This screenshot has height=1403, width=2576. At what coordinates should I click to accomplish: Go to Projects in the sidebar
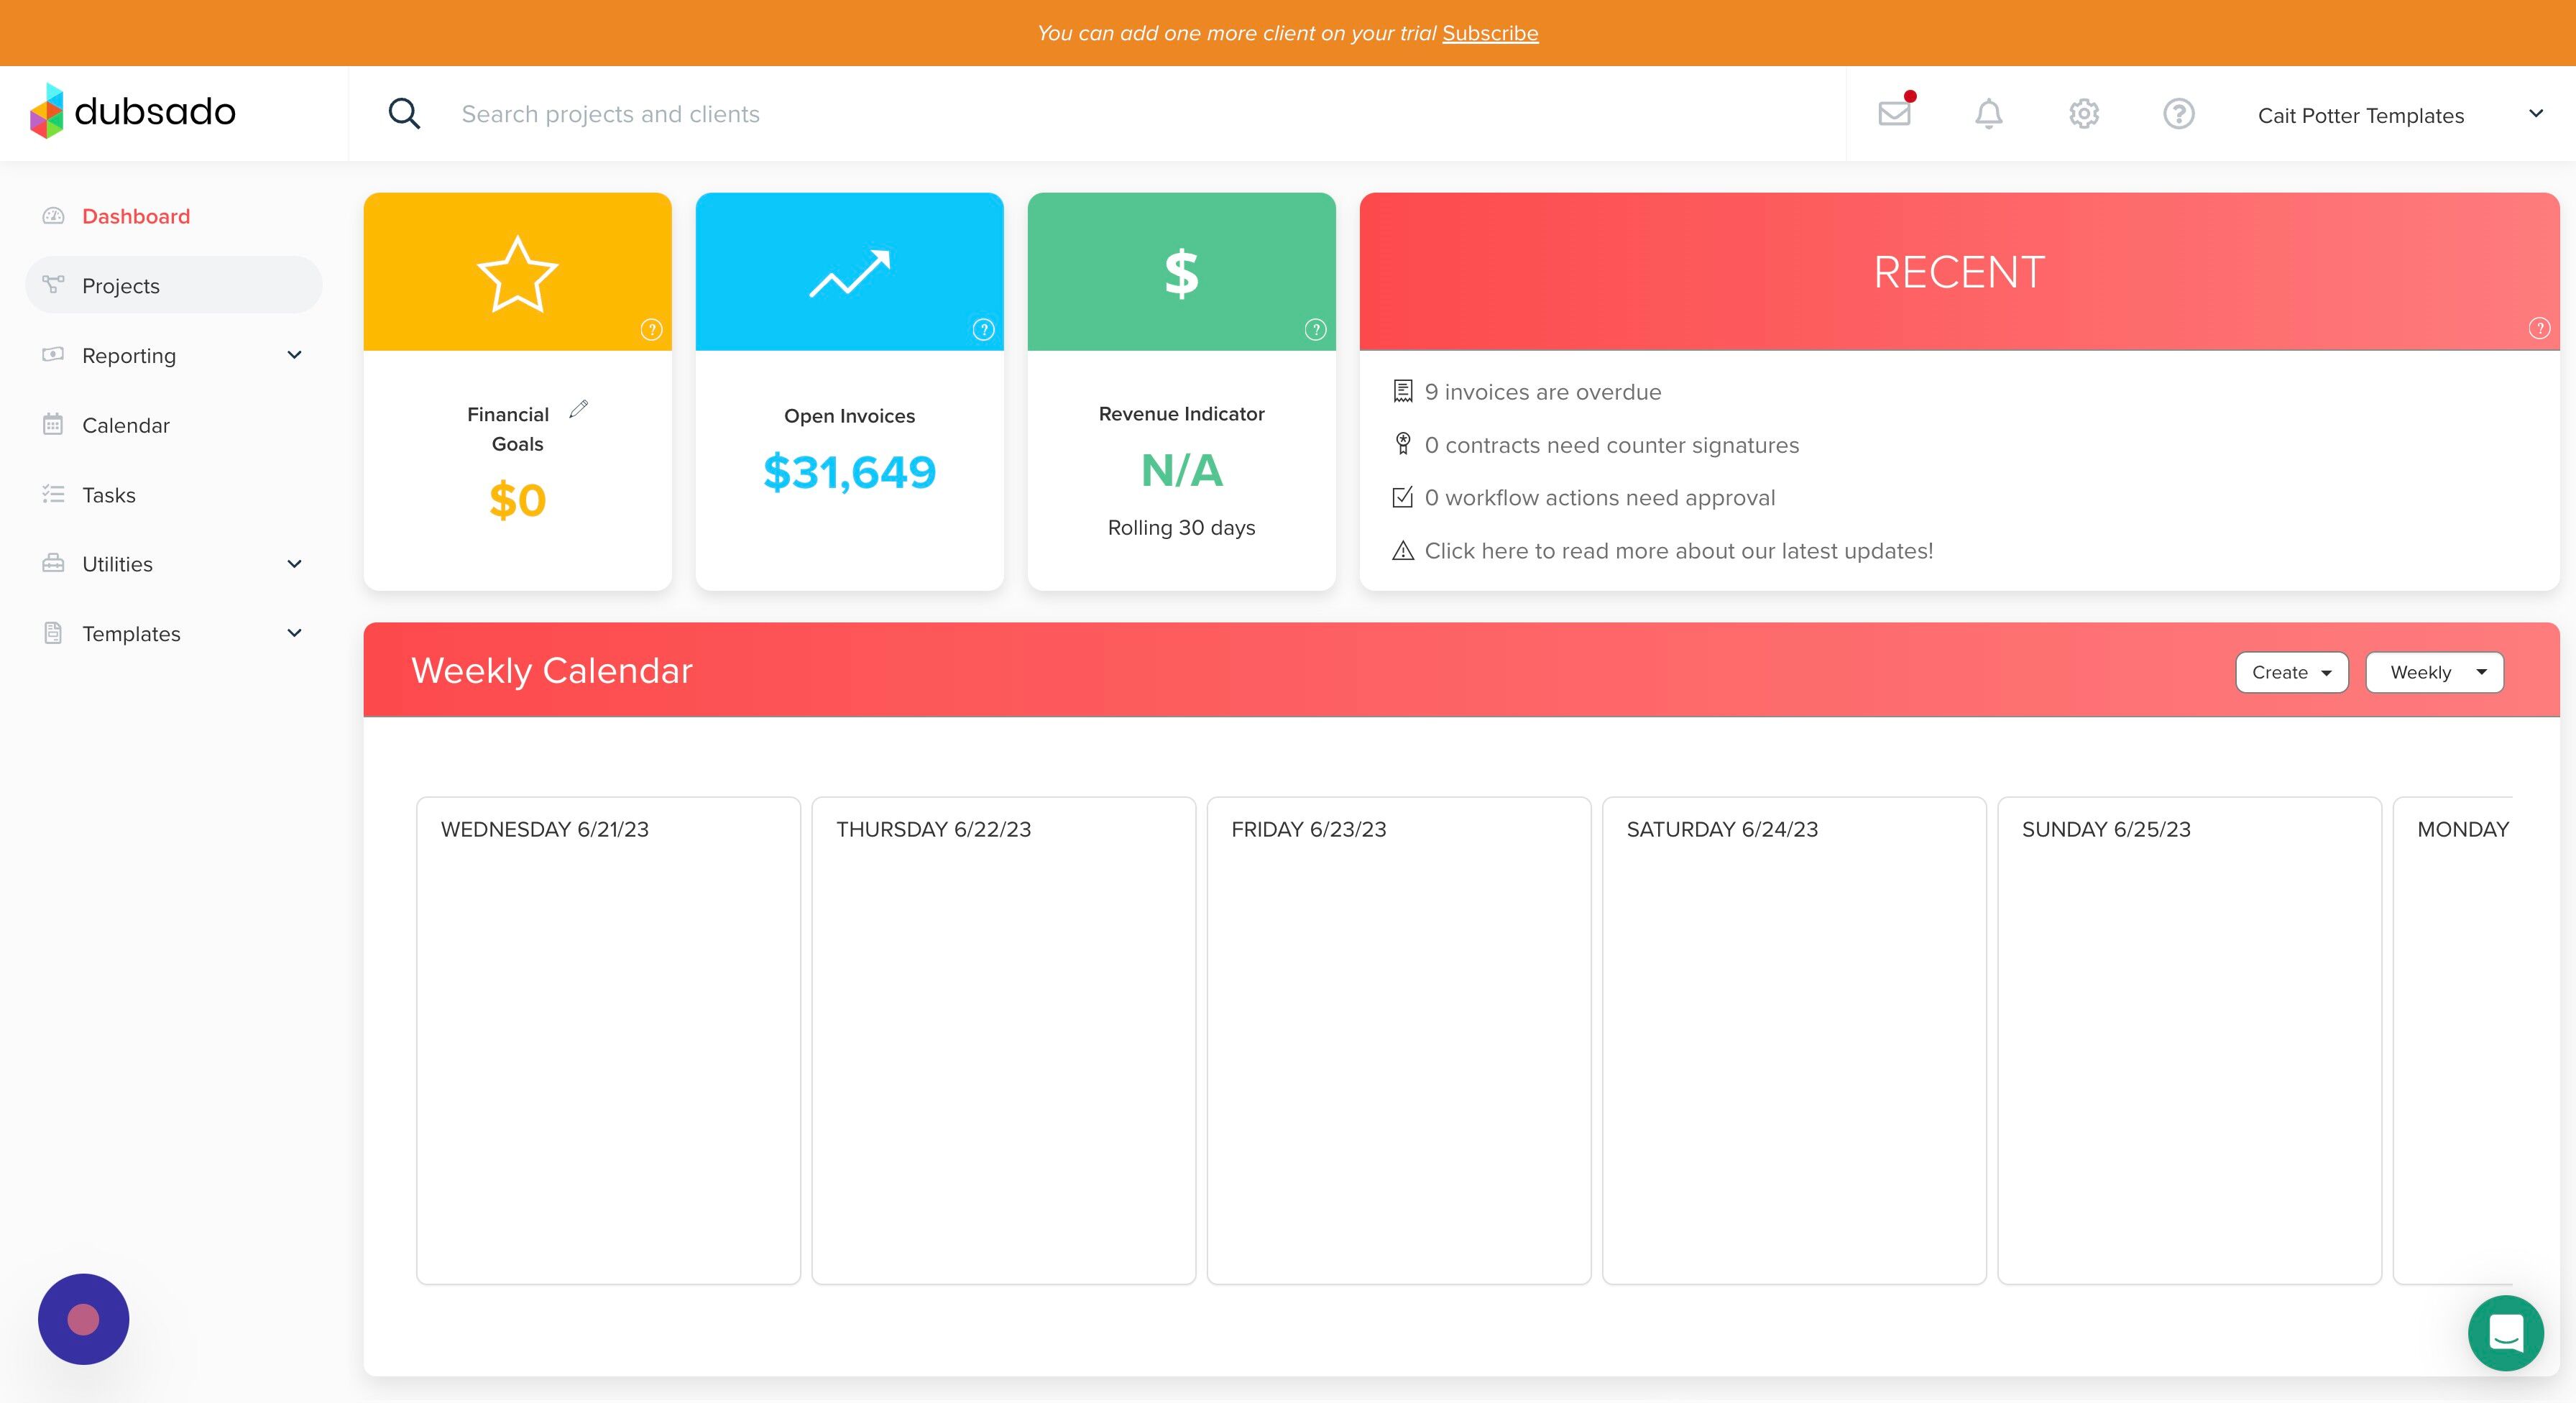121,286
